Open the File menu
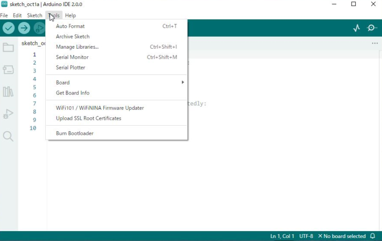382x241 pixels. (4, 15)
